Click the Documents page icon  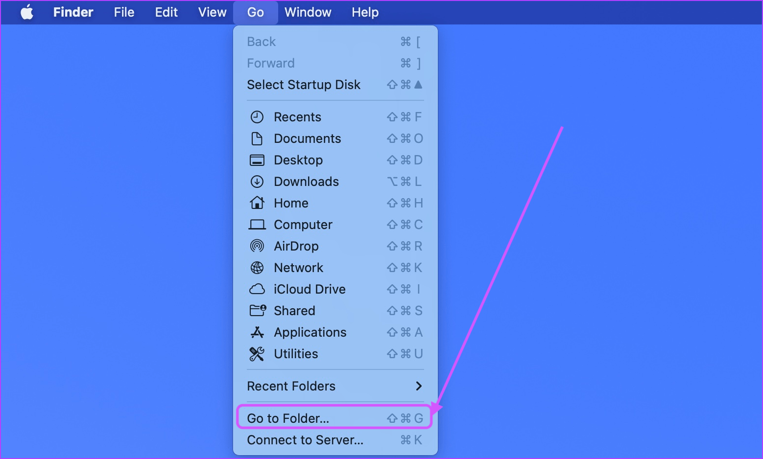point(257,138)
